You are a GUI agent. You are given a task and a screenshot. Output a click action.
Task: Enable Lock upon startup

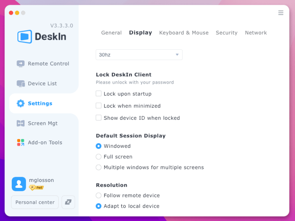tap(98, 94)
